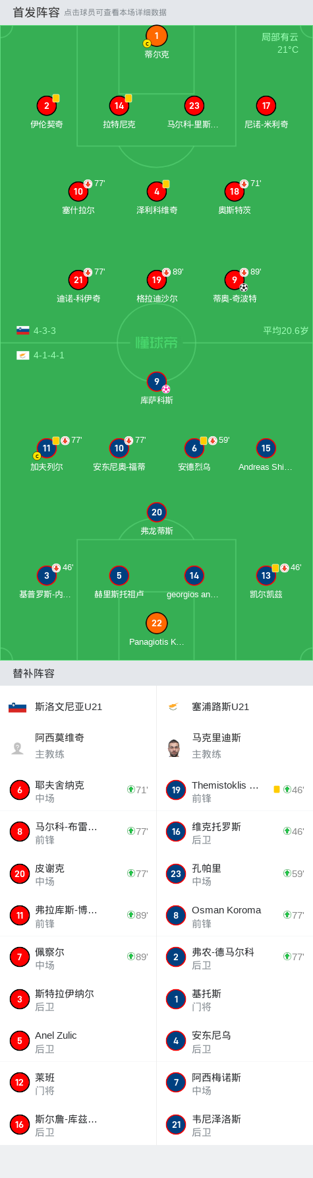Open number 15 Andreas Shi… player icon
Image resolution: width=313 pixels, height=1178 pixels.
click(x=266, y=448)
